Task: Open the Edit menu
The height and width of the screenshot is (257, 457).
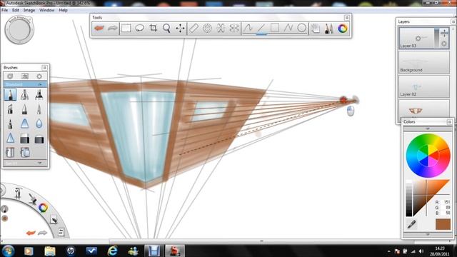Action: point(16,10)
